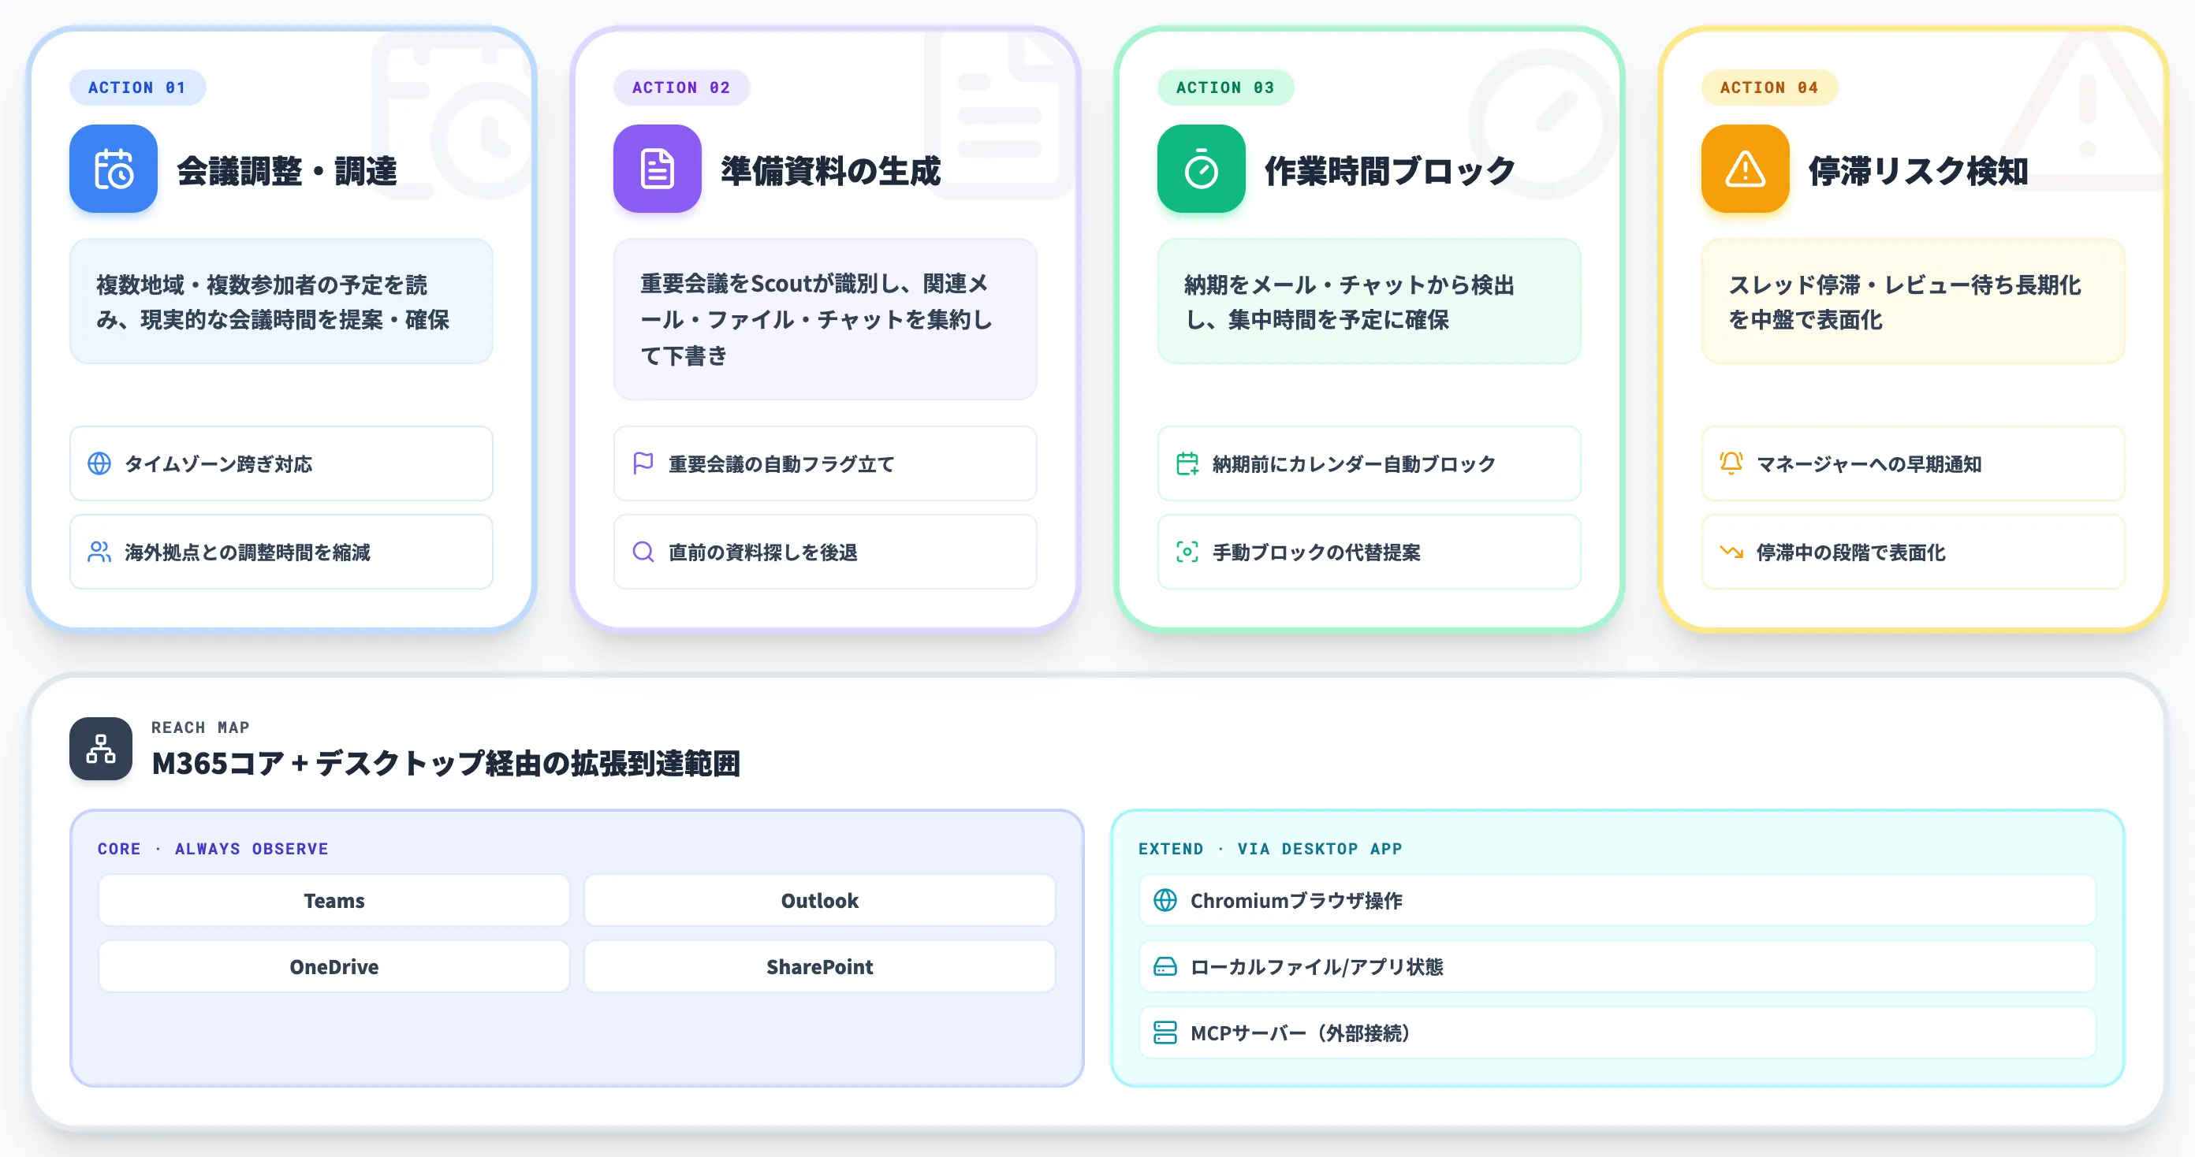Image resolution: width=2195 pixels, height=1157 pixels.
Task: Select the ACTION 04 badge
Action: (x=1769, y=87)
